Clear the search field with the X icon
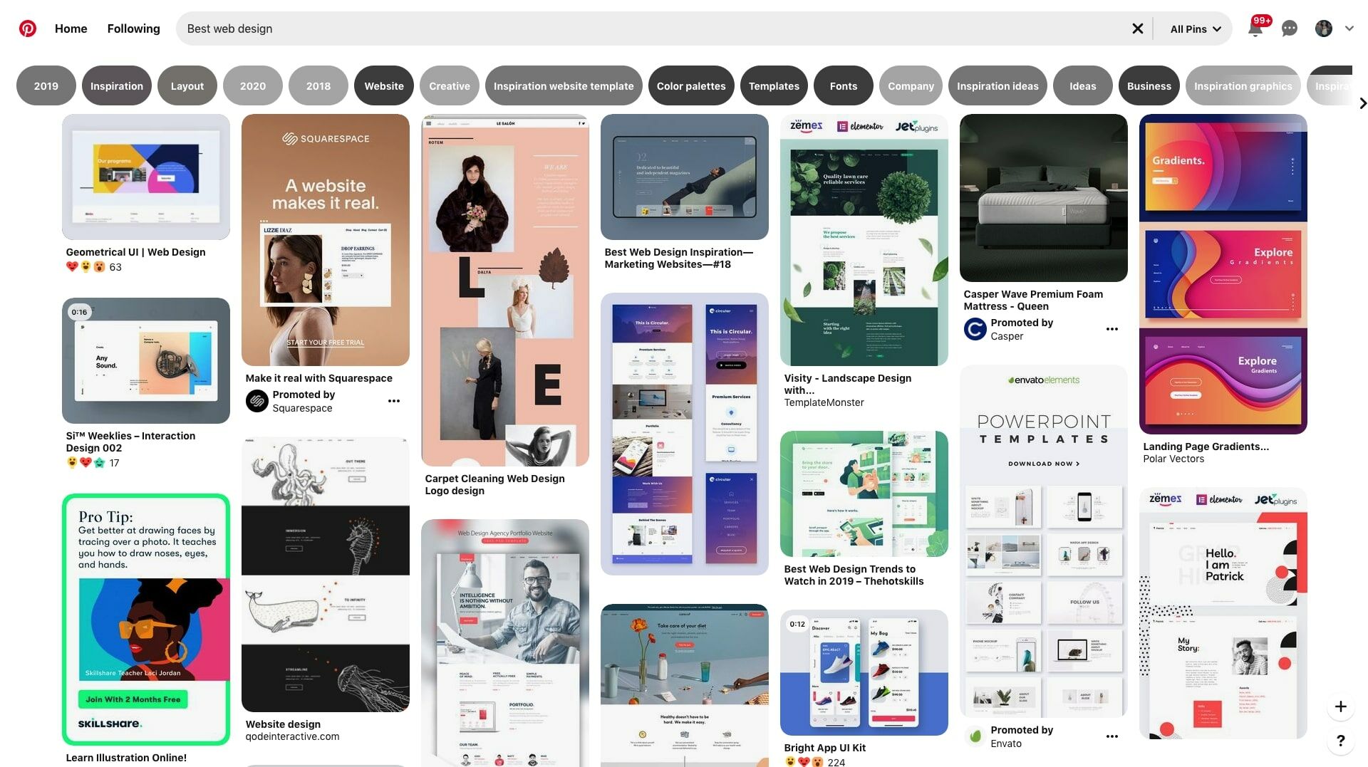Screen dimensions: 1368x767 coord(1138,28)
